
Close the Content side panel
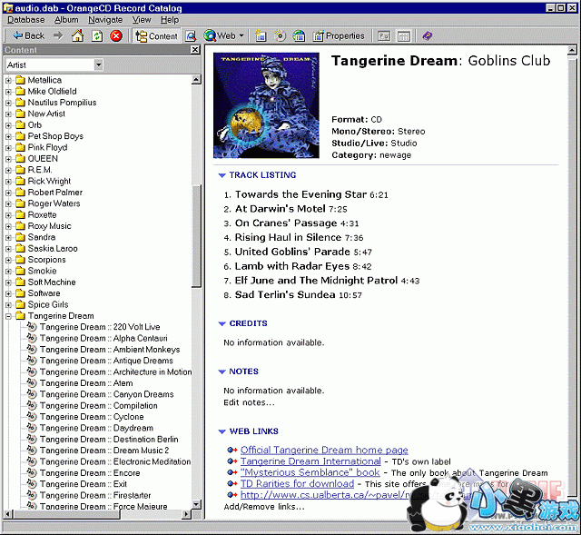click(x=195, y=50)
